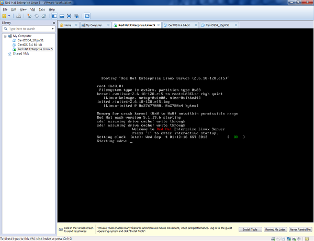Click inside the VM console screen

[185, 125]
